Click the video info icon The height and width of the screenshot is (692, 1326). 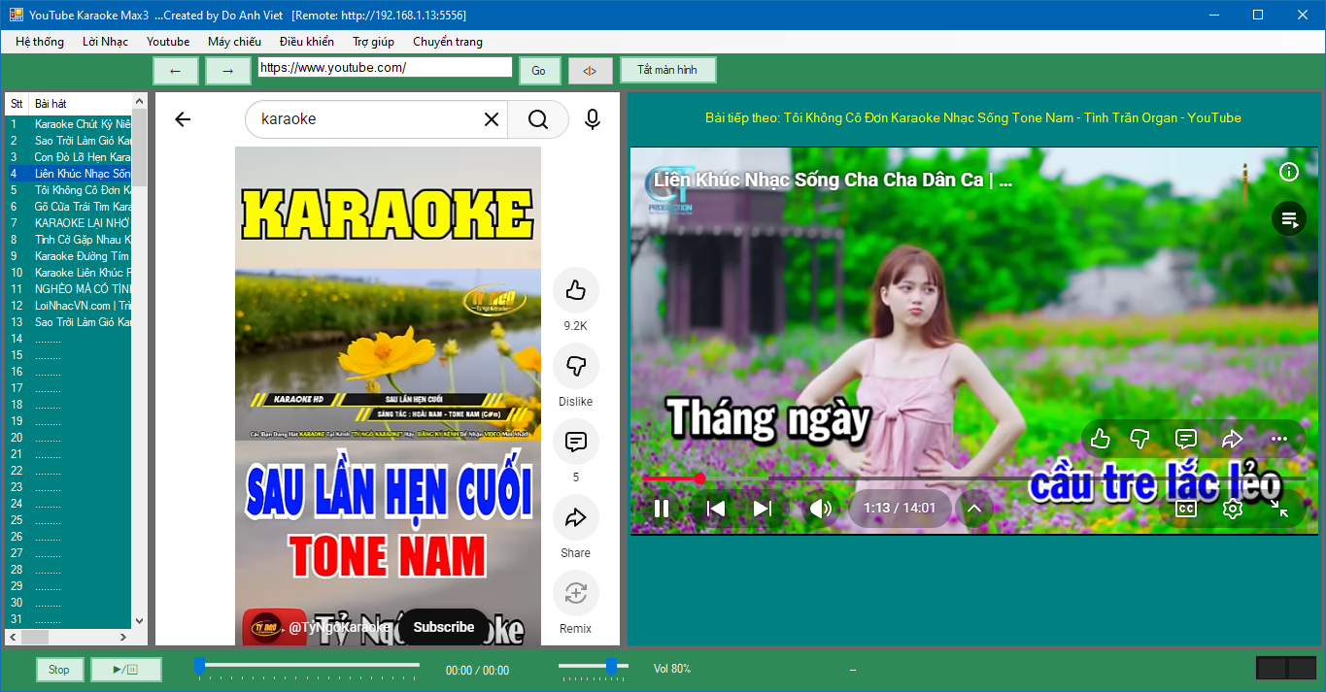coord(1289,172)
